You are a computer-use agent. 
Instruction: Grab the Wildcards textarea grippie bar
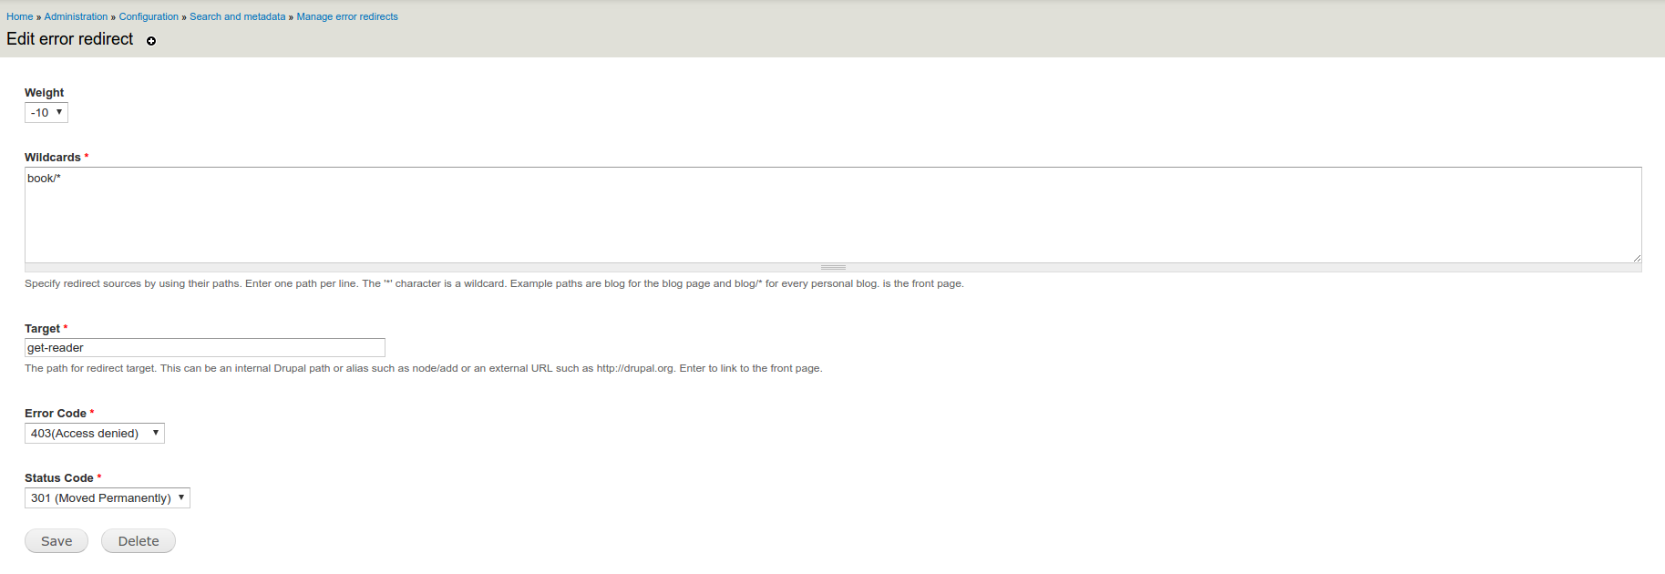[833, 268]
